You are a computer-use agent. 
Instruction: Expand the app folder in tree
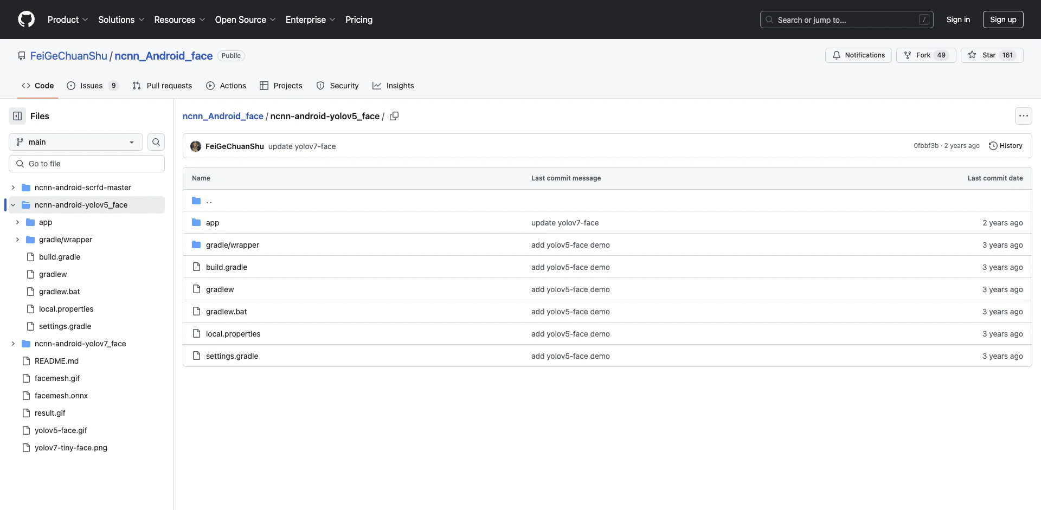[x=17, y=222]
